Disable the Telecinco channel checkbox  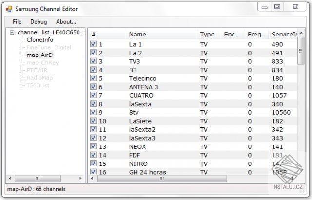pos(93,78)
